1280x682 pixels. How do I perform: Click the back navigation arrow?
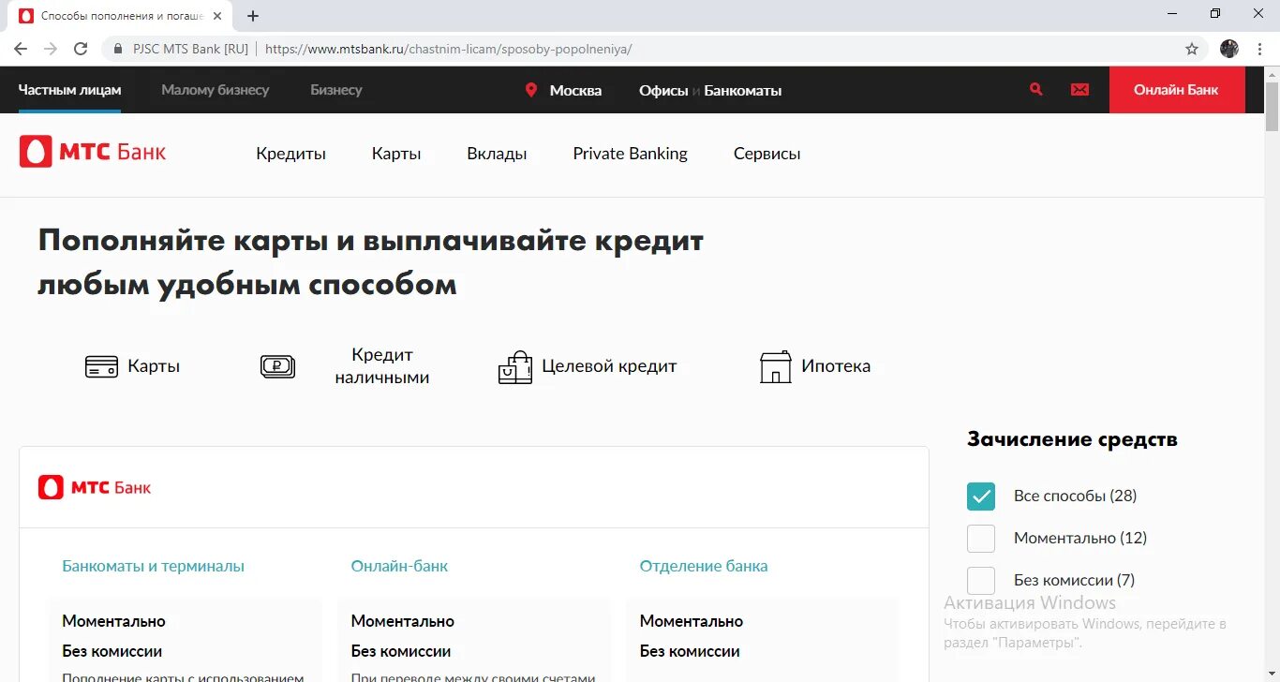click(21, 49)
